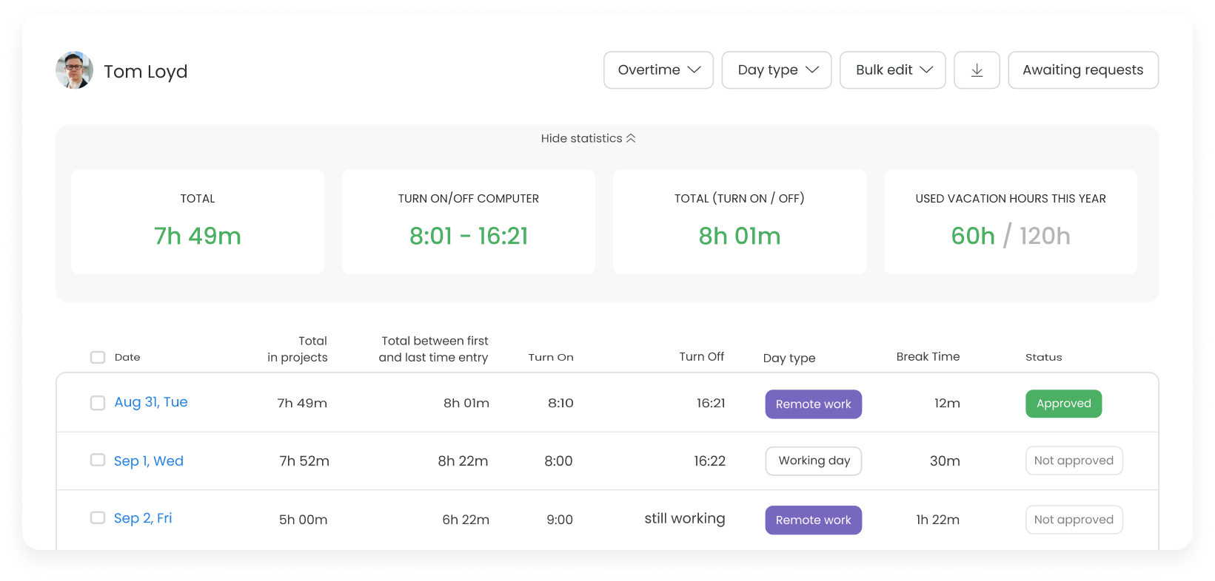1215x581 pixels.
Task: Click the Approved status for Aug 31
Action: 1064,404
